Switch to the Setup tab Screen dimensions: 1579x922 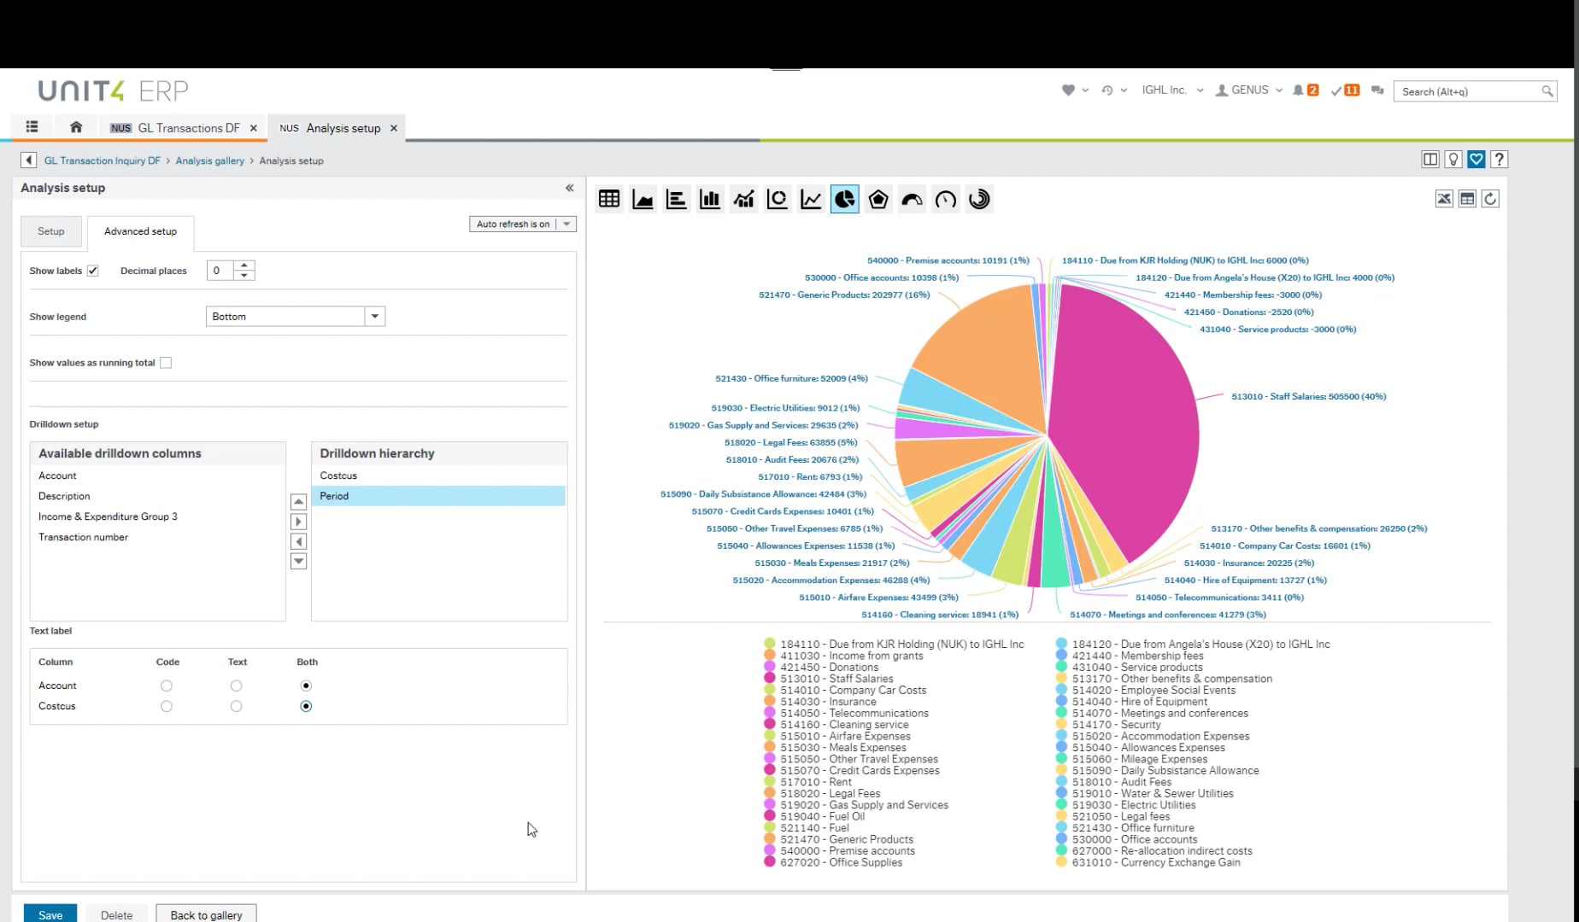tap(51, 231)
